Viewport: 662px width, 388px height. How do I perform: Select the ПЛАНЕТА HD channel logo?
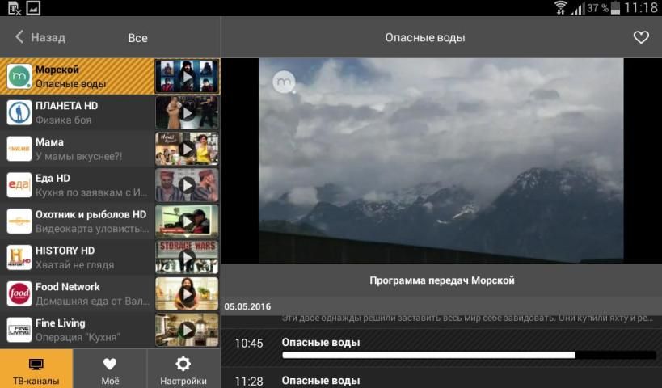tap(19, 112)
